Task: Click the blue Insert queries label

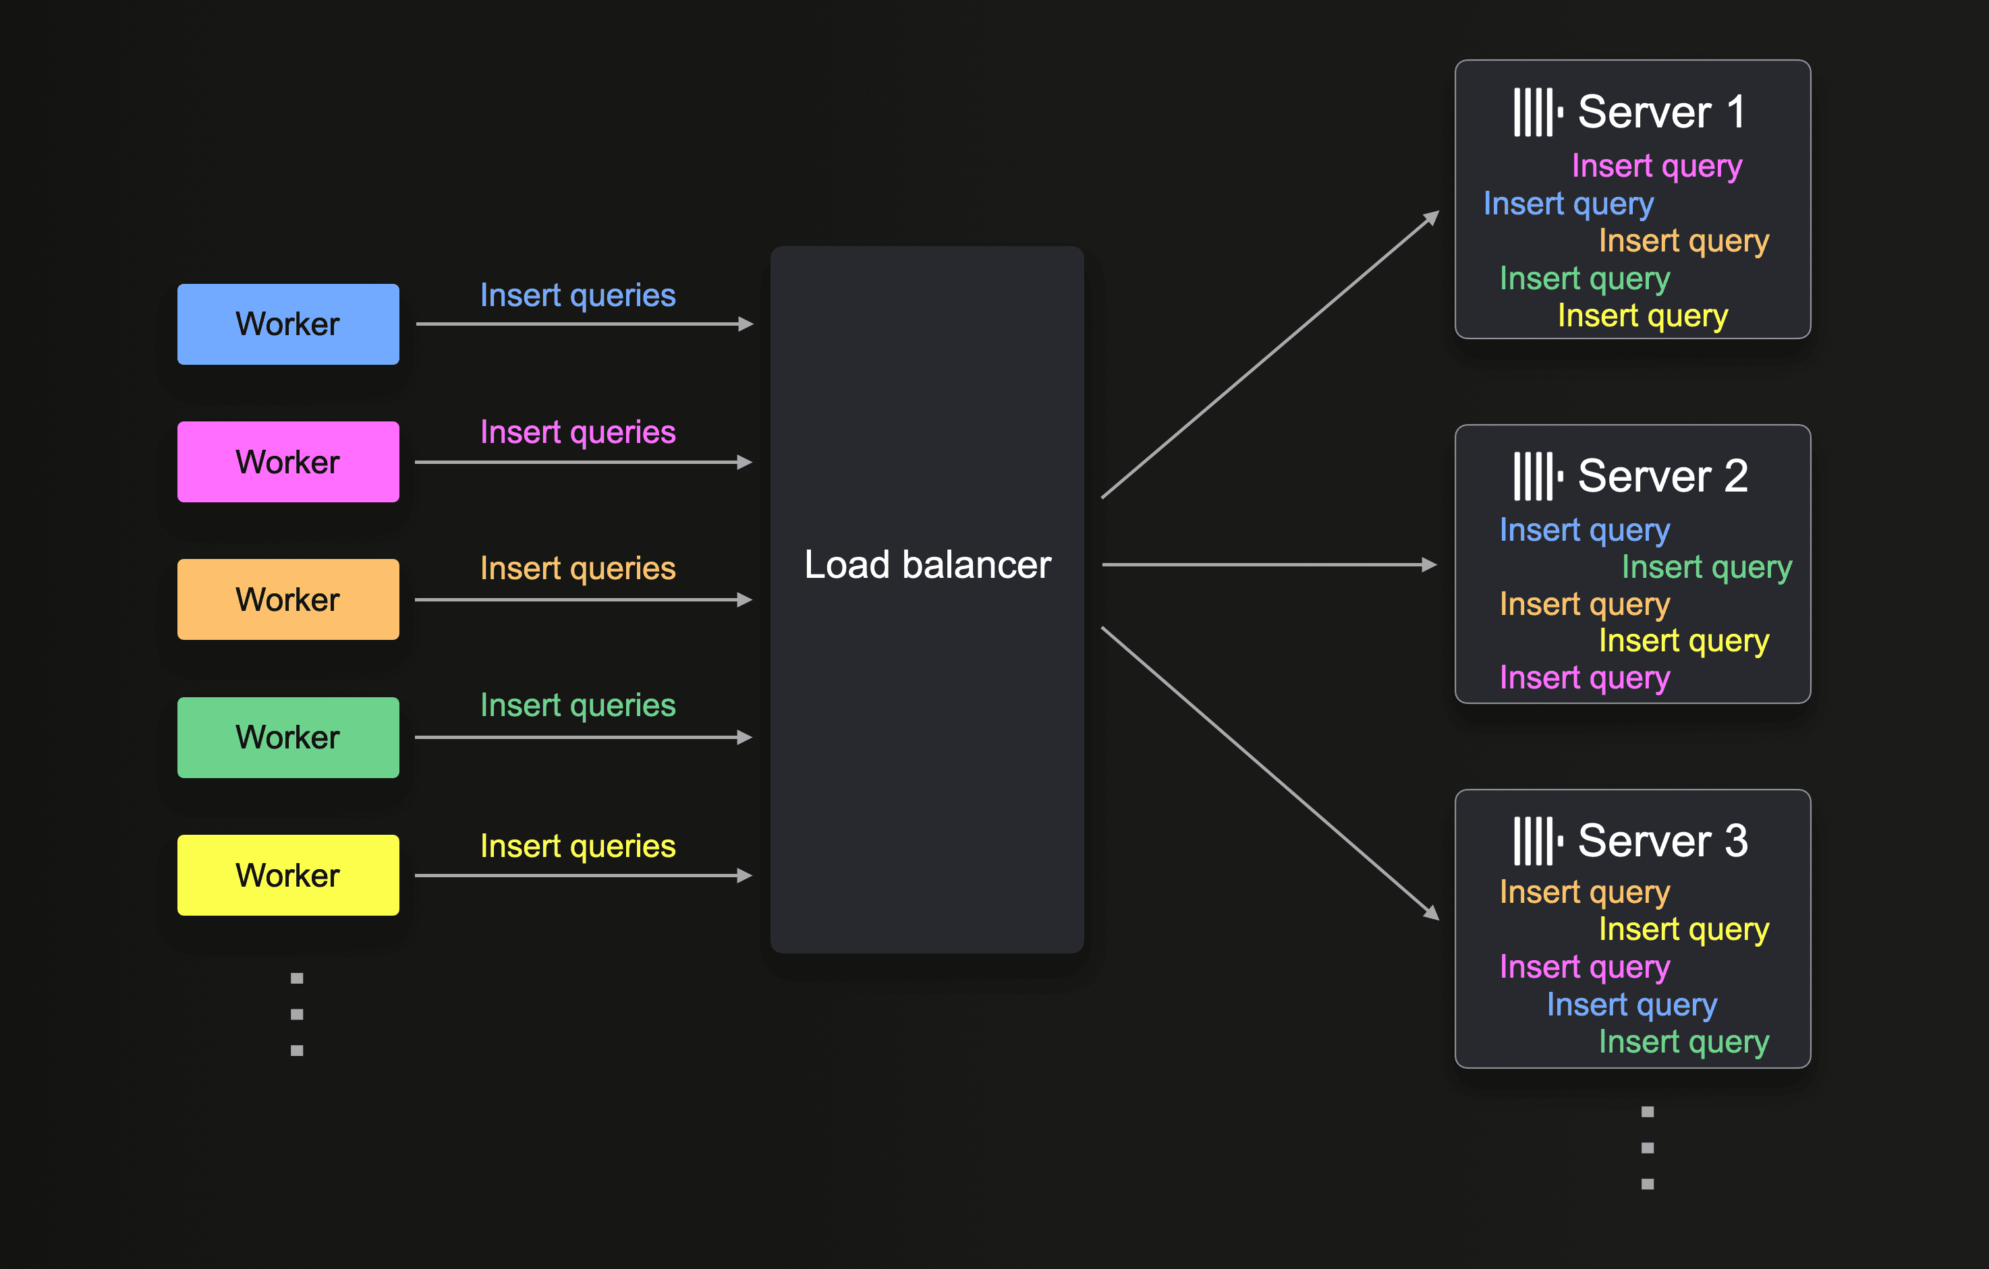Action: point(578,295)
